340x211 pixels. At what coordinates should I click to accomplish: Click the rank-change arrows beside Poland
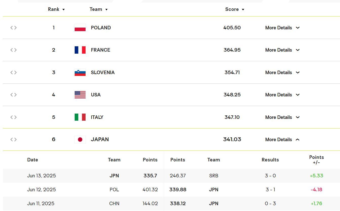coord(13,28)
